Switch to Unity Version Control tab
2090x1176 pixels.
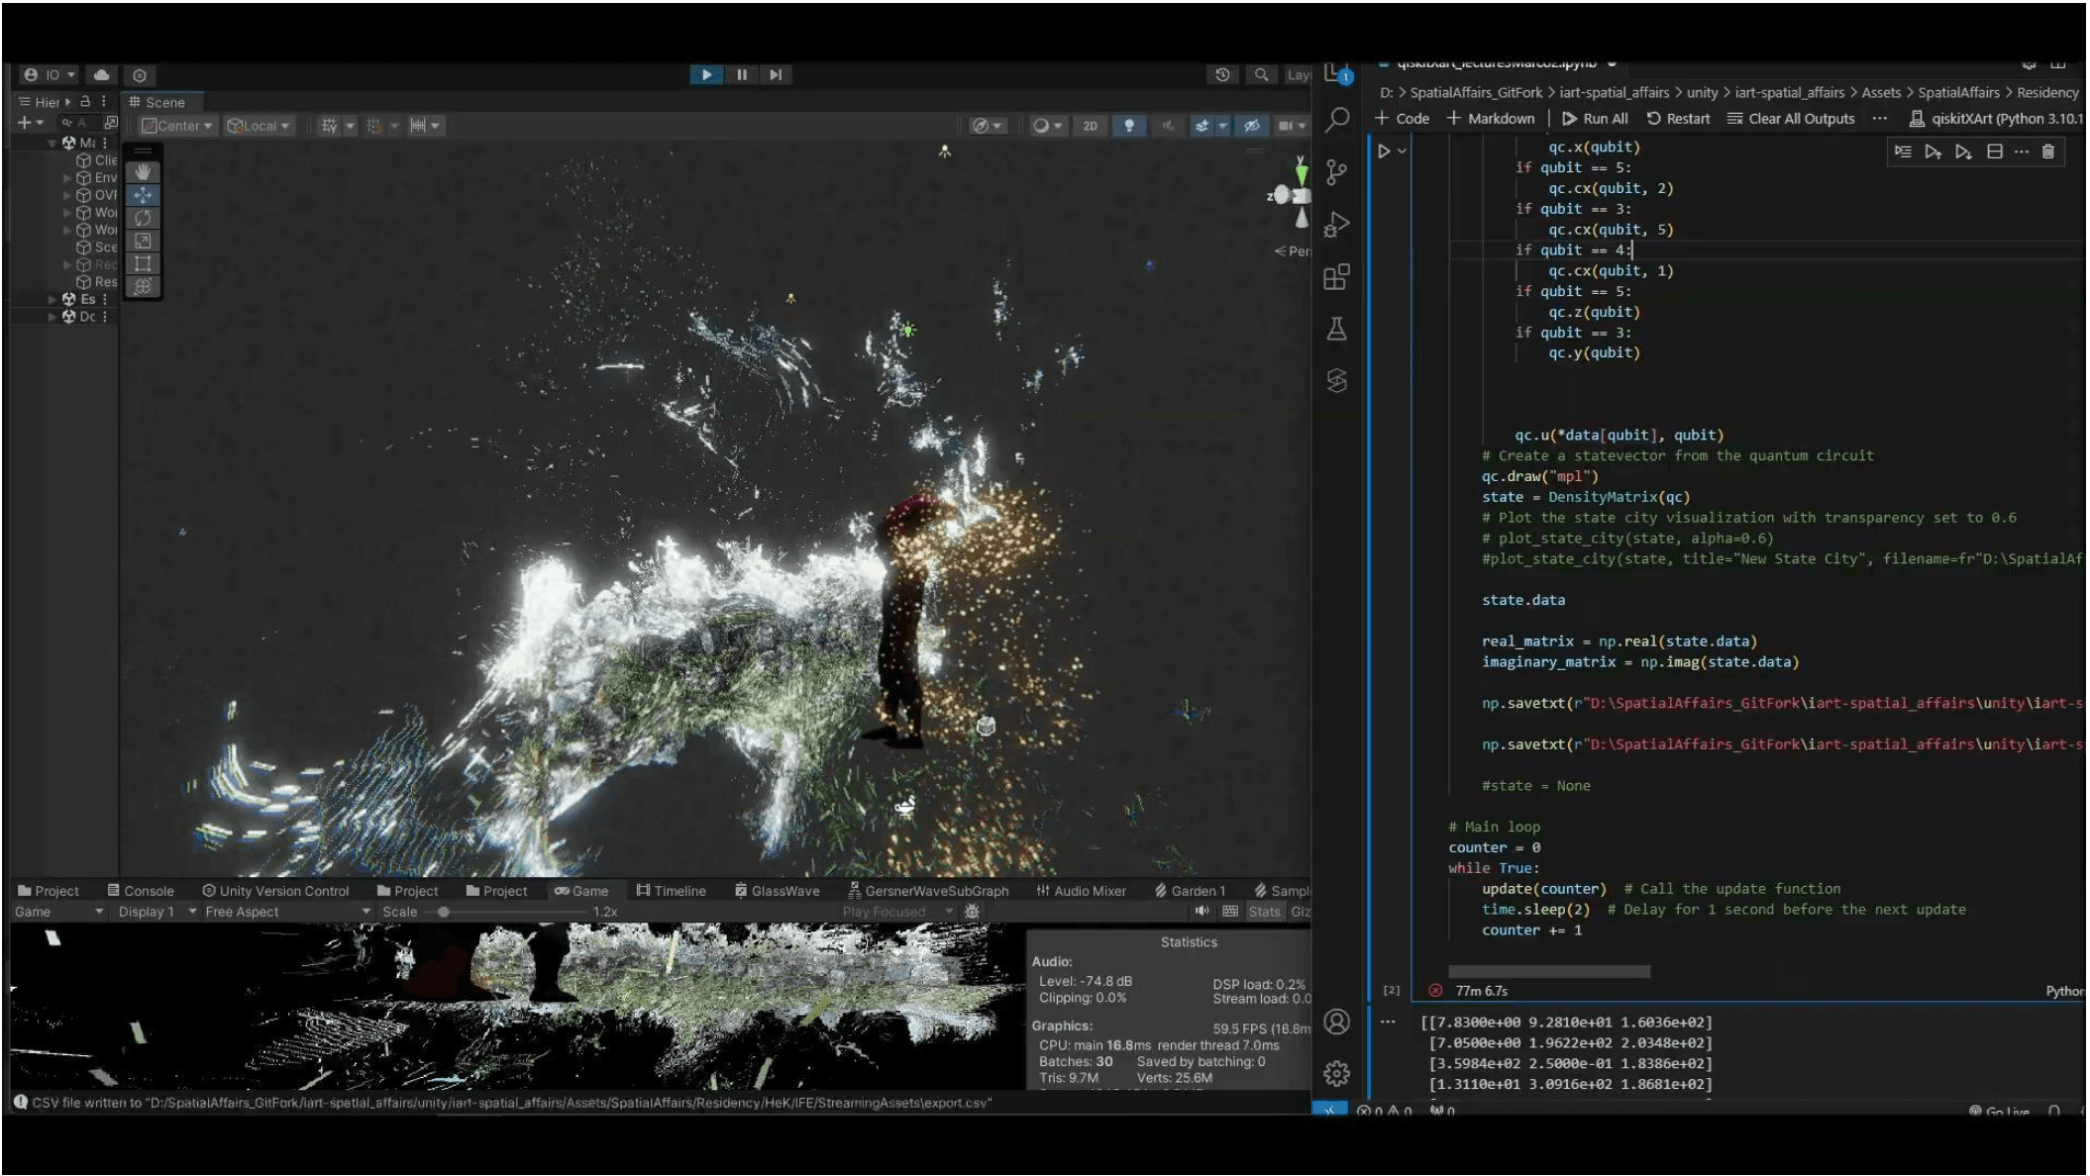[x=275, y=891]
